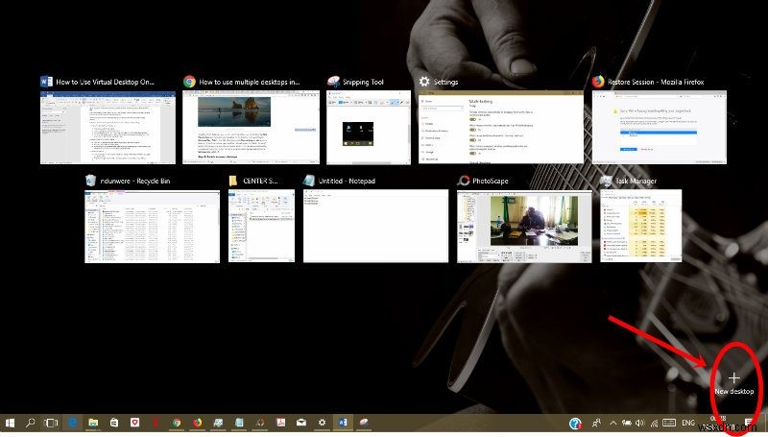Click gear icon beside the Settings window title
The image size is (768, 437).
pos(424,82)
